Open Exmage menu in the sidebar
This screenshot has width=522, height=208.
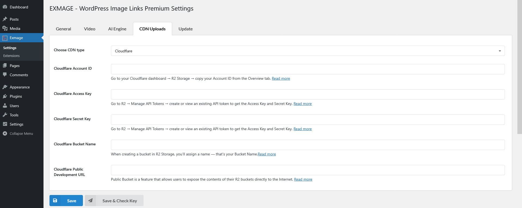tap(22, 38)
